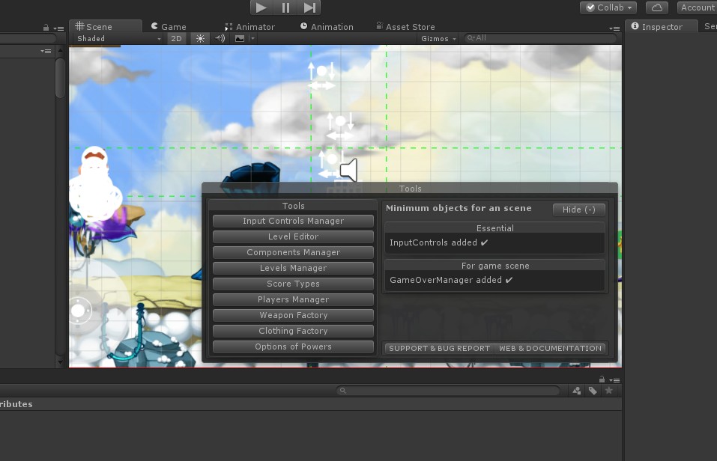This screenshot has height=461, width=717.
Task: Open Options of Powers
Action: (293, 346)
